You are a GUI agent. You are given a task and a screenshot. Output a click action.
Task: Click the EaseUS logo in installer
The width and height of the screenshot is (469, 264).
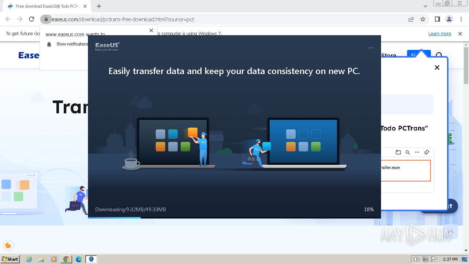tap(107, 46)
